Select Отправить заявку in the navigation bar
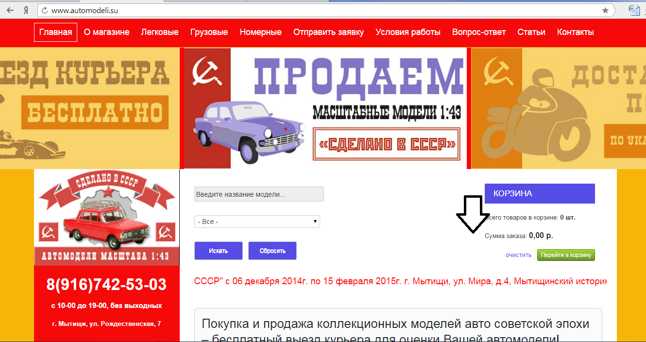Viewport: 646px width, 342px height. coord(328,32)
